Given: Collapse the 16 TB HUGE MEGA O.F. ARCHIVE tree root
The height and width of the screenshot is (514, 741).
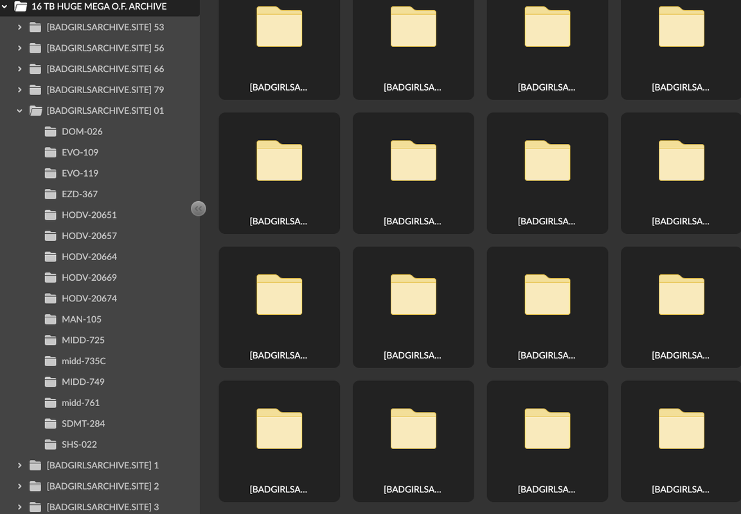Looking at the screenshot, I should (4, 6).
